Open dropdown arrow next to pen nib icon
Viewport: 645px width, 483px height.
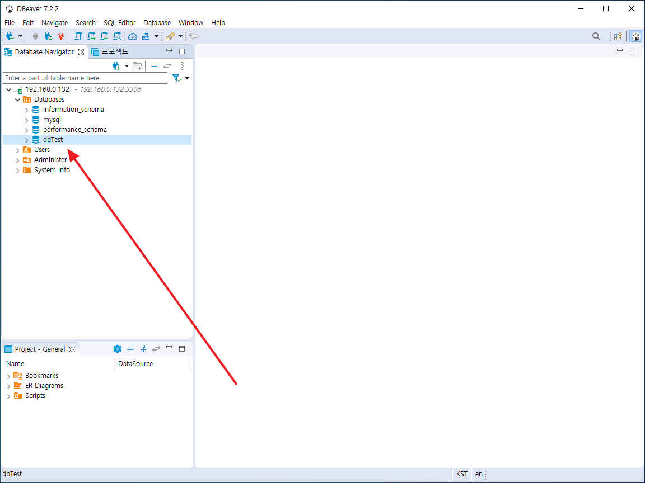click(x=180, y=36)
